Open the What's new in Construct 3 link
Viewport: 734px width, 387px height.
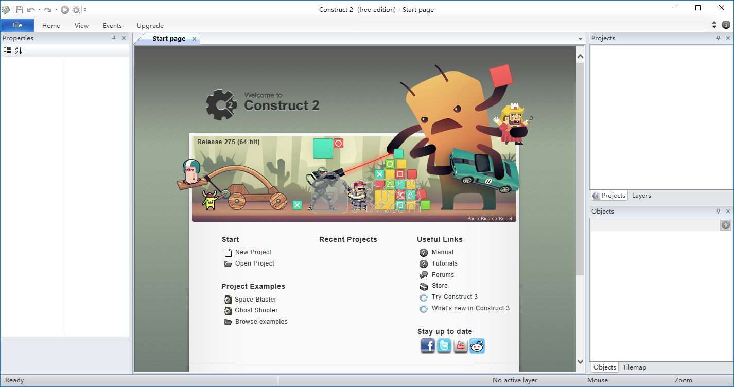coord(471,308)
